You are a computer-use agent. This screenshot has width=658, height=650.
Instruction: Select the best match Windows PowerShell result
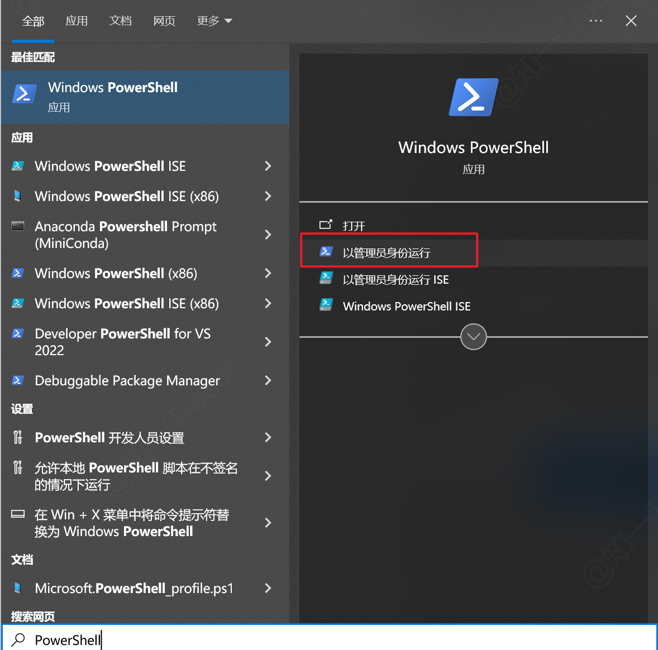click(145, 97)
